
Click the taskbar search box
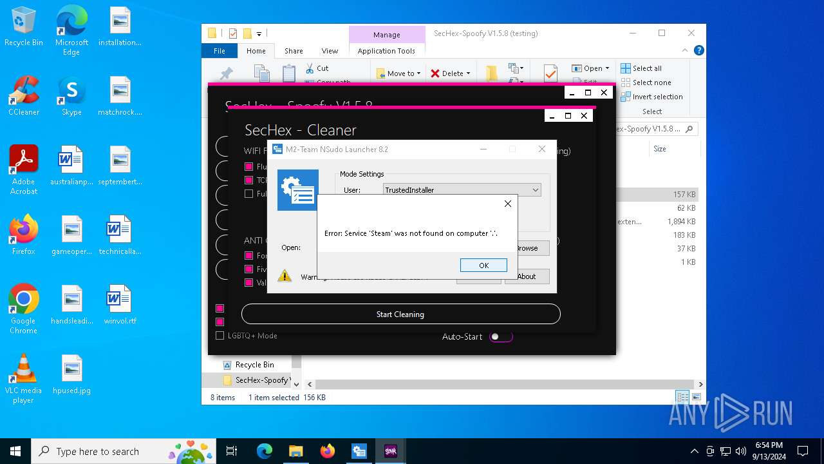[124, 451]
